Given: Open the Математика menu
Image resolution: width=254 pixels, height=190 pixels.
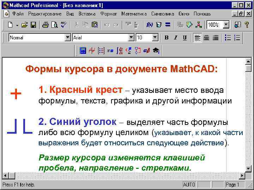Looking at the screenshot, I should tap(134, 14).
